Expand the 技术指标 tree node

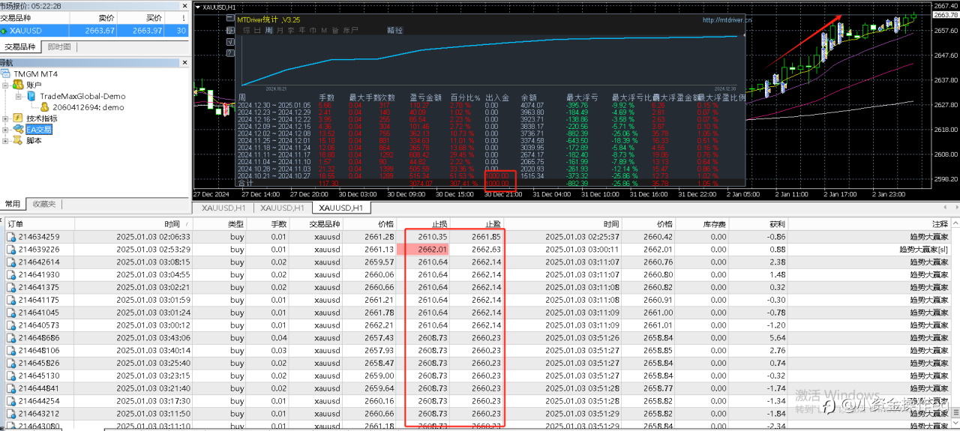[7, 118]
